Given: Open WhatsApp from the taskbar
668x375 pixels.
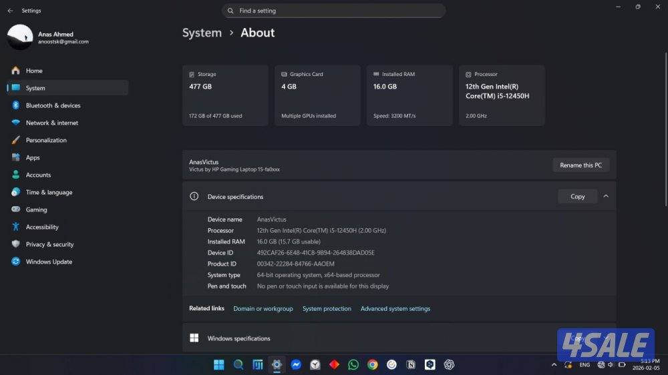Looking at the screenshot, I should pyautogui.click(x=353, y=364).
